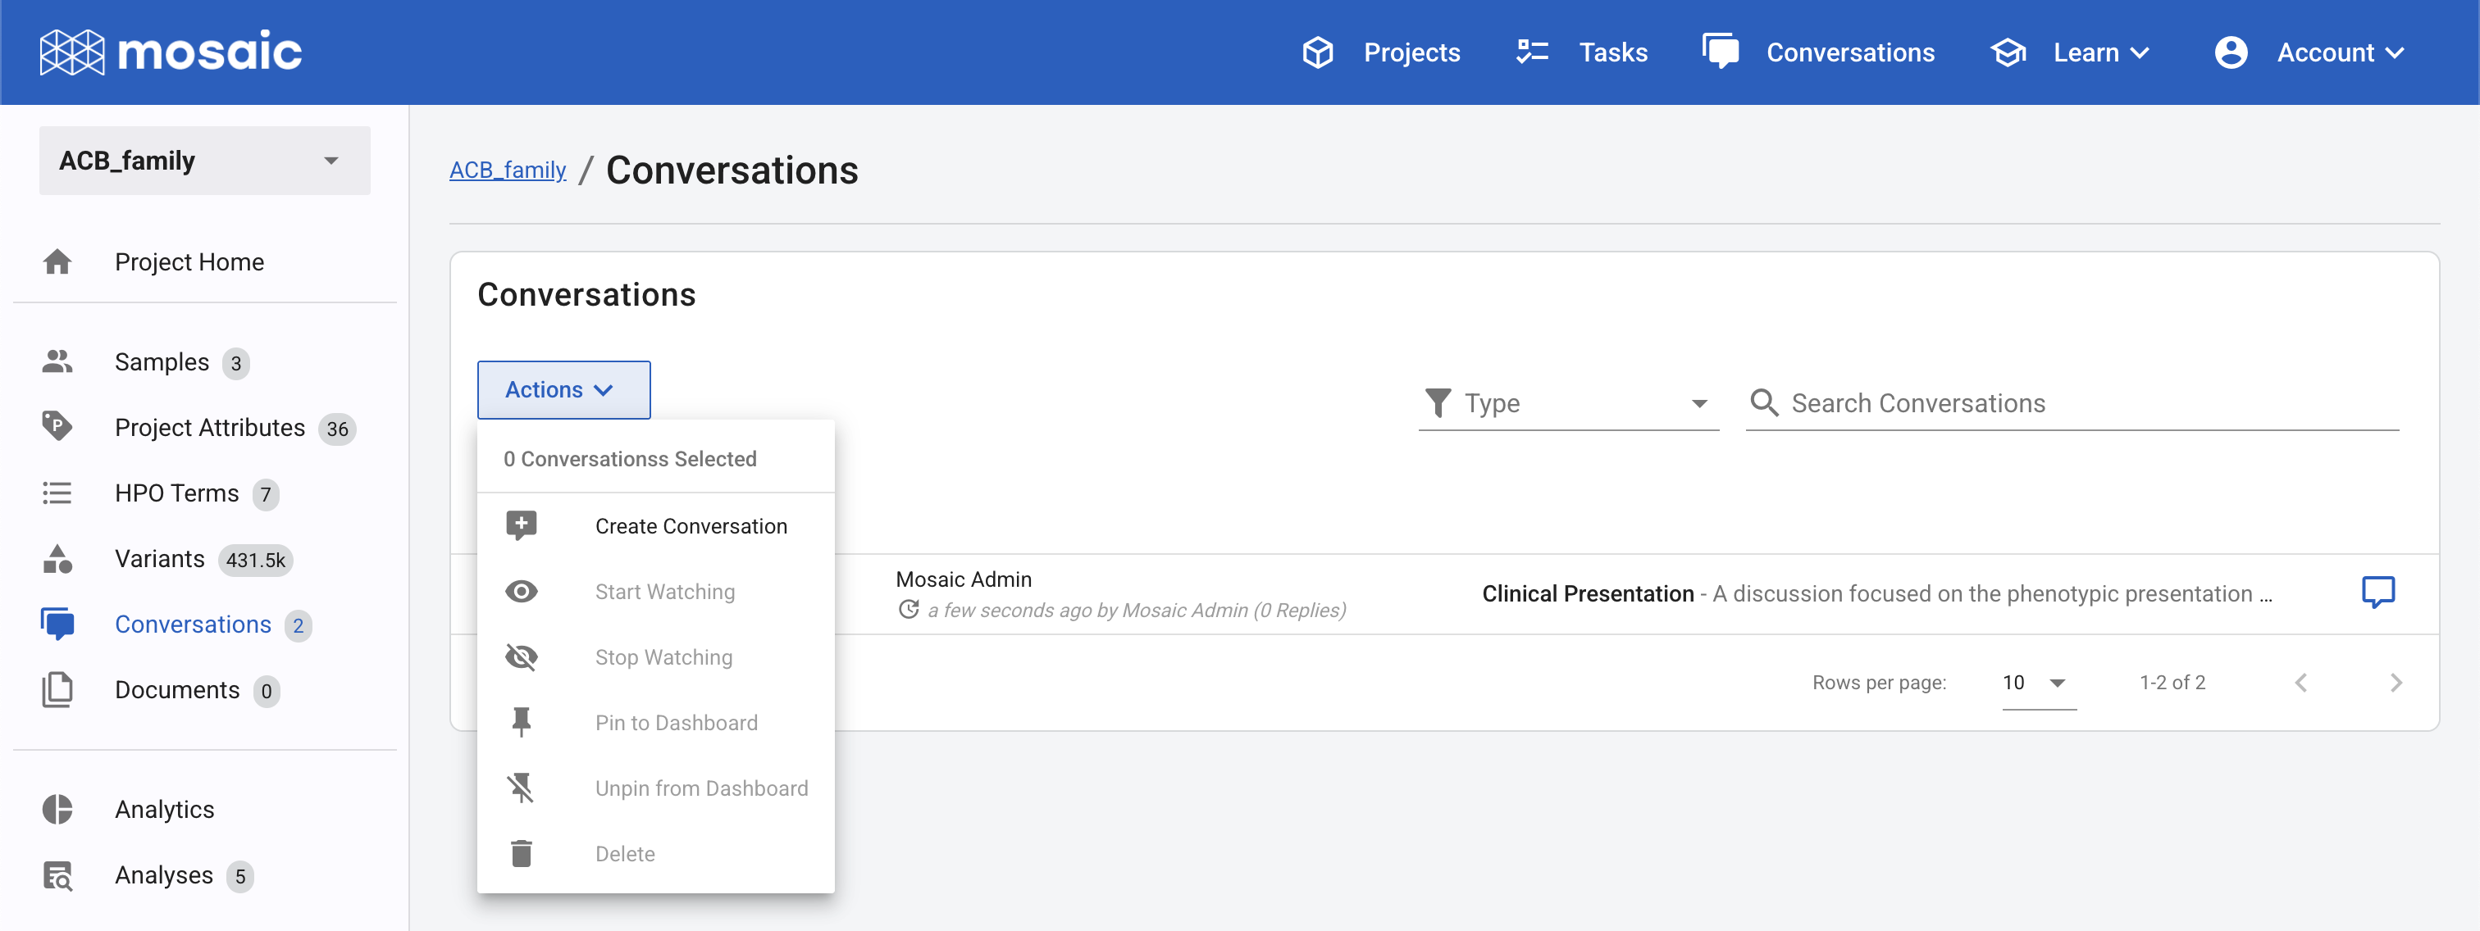The height and width of the screenshot is (931, 2480).
Task: Open the rows per page dropdown
Action: [x=2037, y=683]
